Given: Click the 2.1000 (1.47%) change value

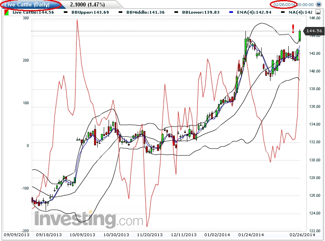Looking at the screenshot, I should click(x=87, y=4).
